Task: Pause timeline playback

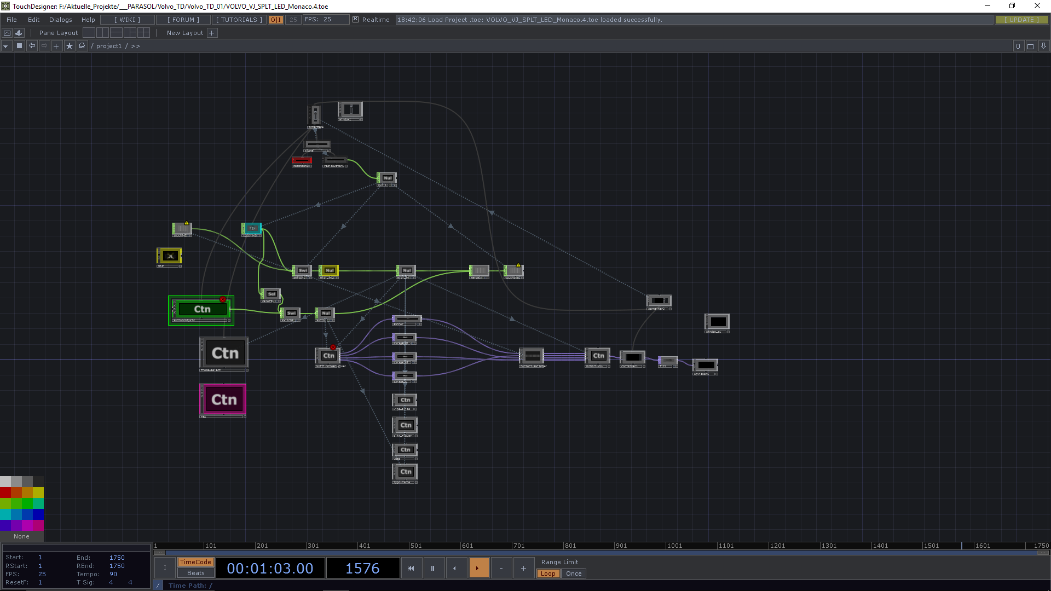Action: click(x=432, y=568)
